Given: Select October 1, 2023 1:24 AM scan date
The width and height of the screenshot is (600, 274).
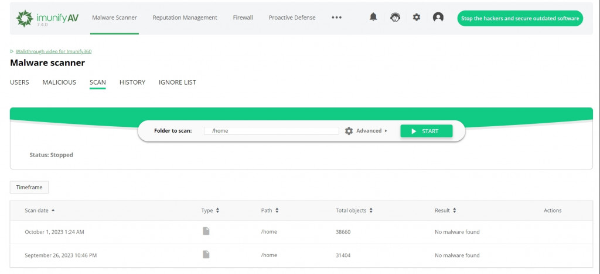Looking at the screenshot, I should click(x=54, y=231).
